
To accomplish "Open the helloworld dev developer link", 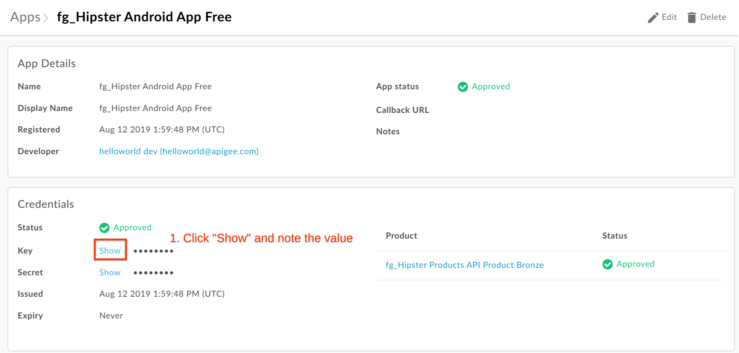I will 179,151.
